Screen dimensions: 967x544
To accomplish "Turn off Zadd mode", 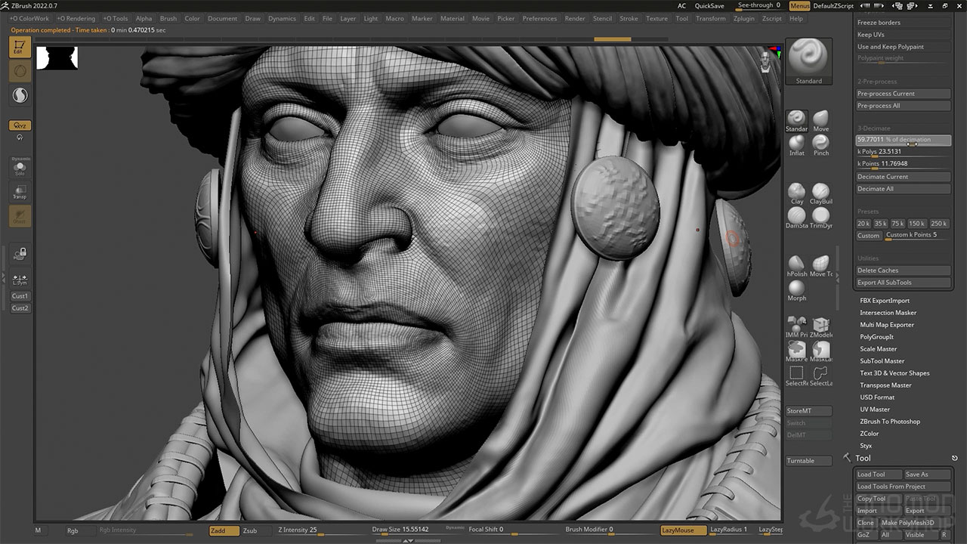I will point(224,530).
